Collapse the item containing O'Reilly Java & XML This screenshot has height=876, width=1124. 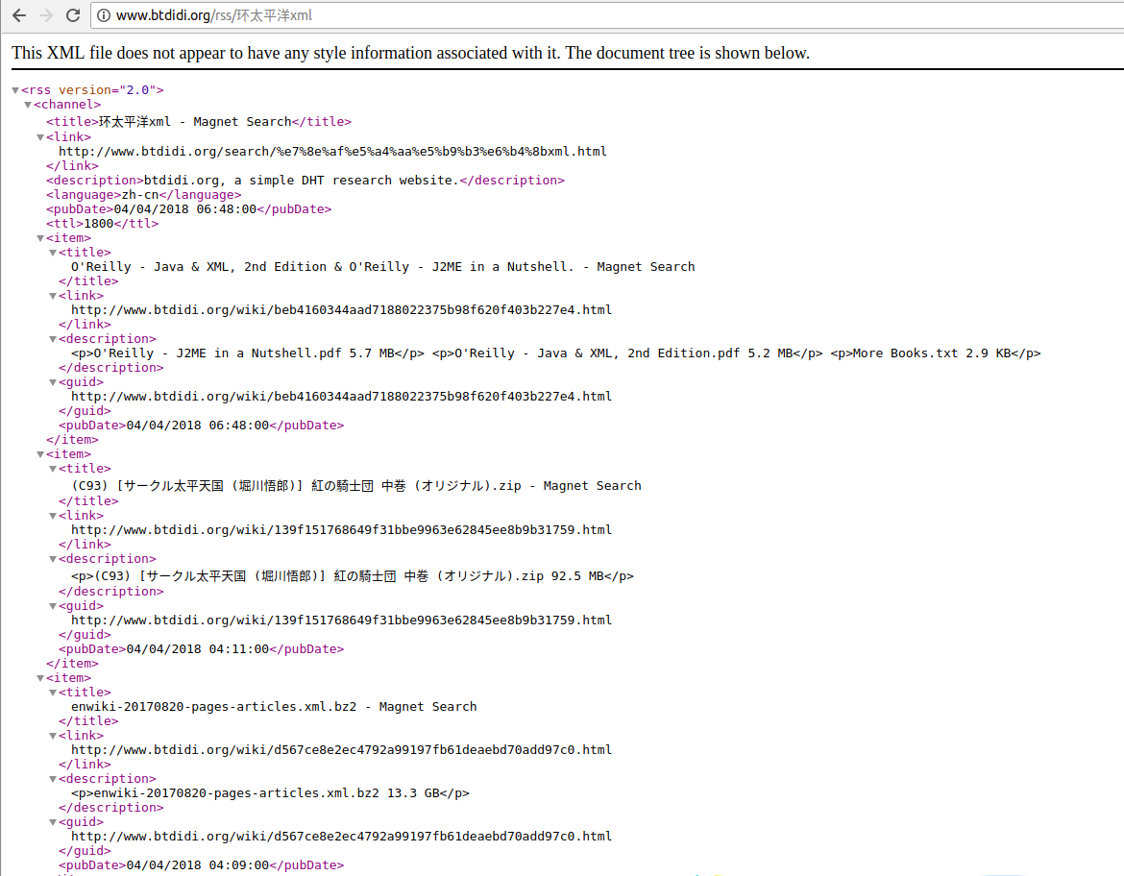click(x=41, y=238)
